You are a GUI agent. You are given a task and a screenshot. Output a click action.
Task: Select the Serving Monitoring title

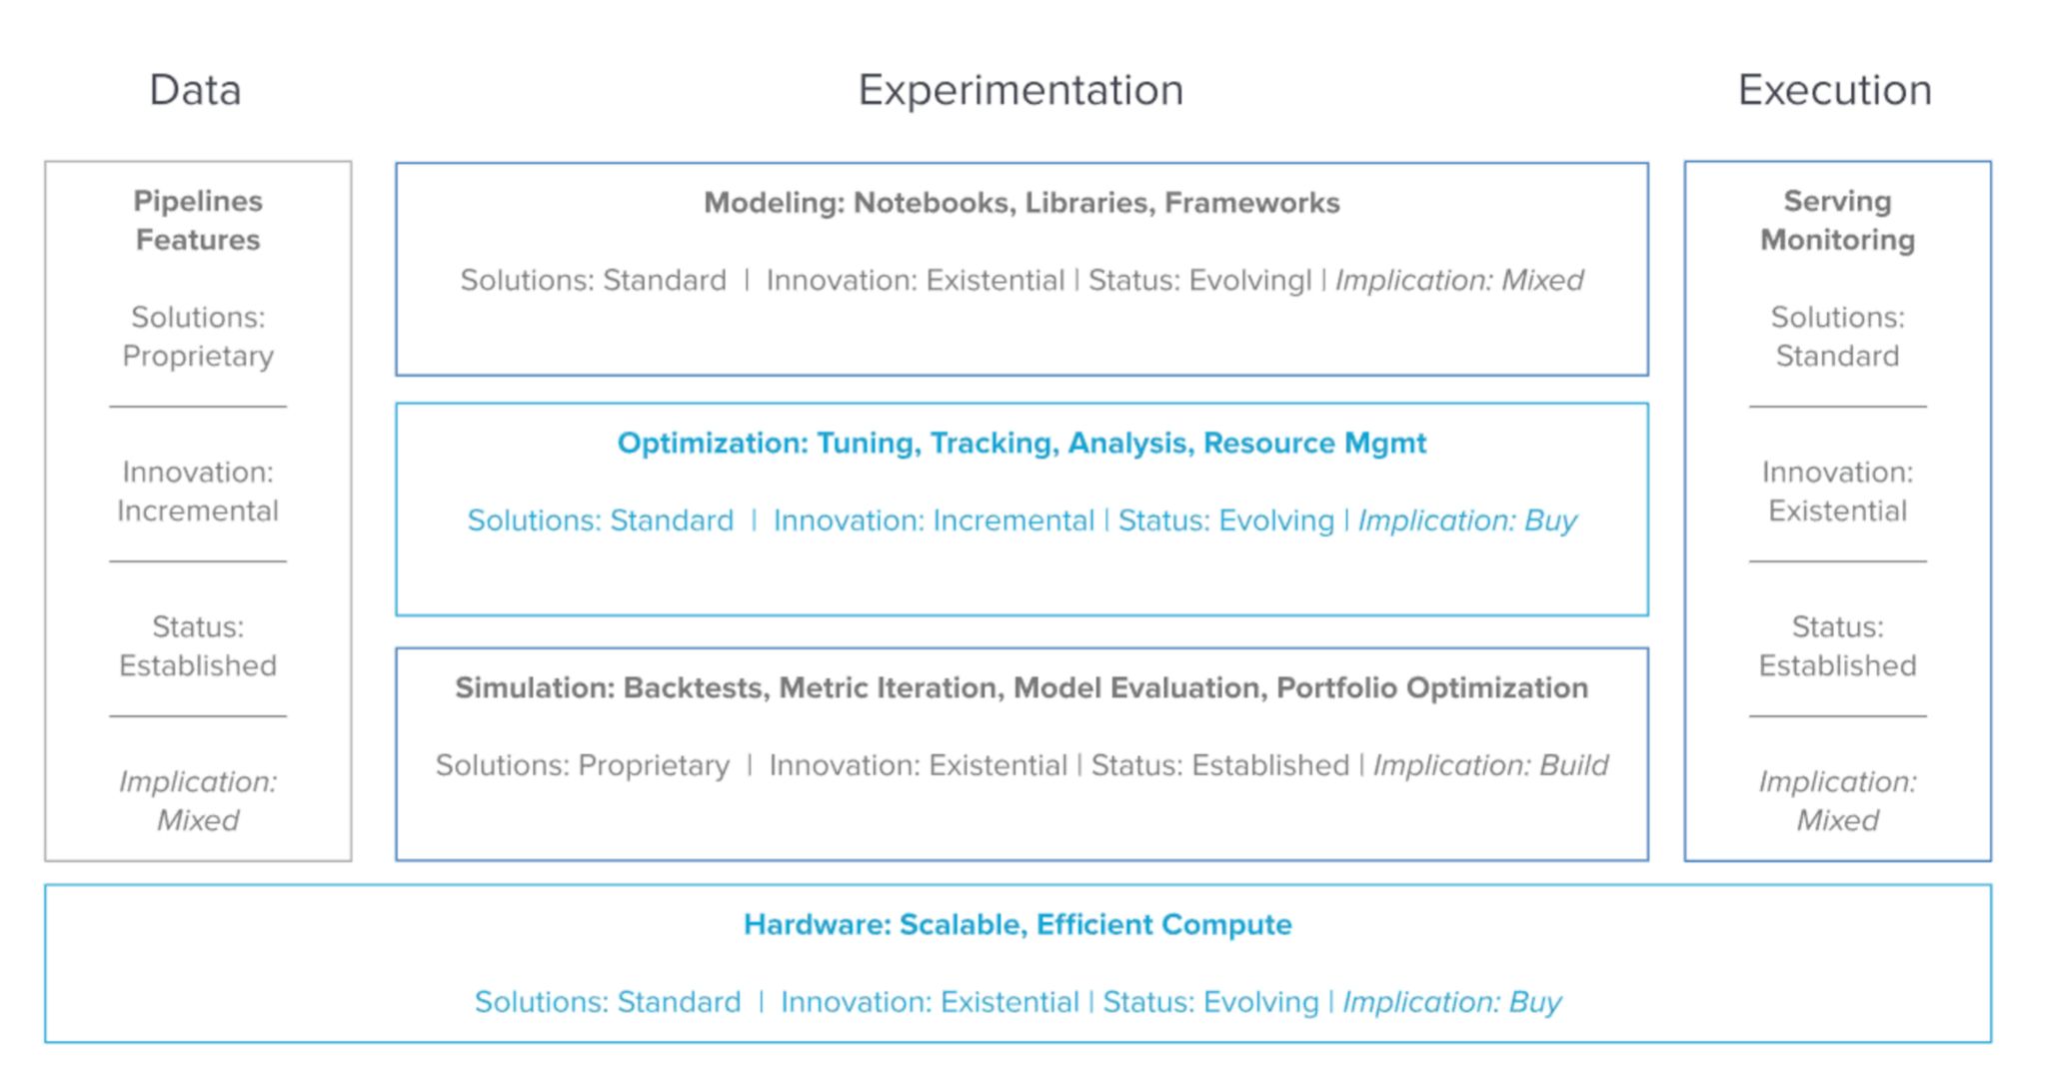(x=1837, y=220)
